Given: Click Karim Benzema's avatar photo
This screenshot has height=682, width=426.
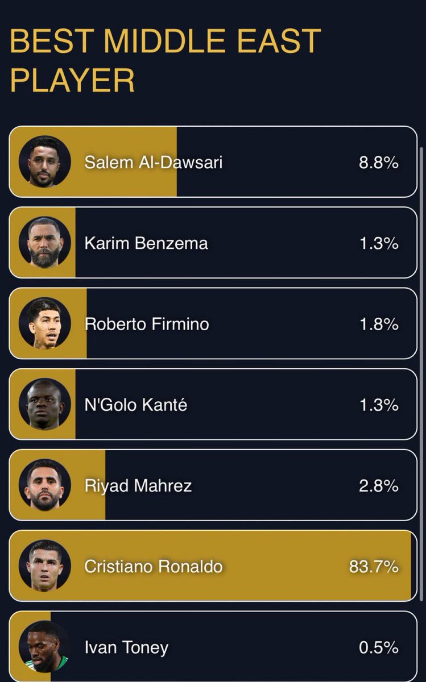Looking at the screenshot, I should tap(44, 243).
